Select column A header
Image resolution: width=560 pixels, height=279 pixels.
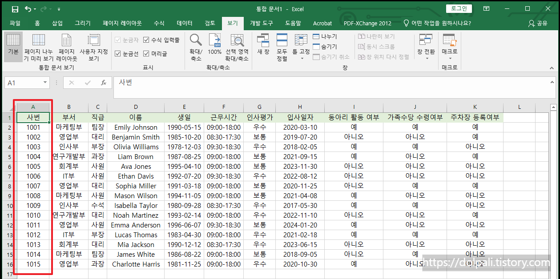(x=33, y=108)
